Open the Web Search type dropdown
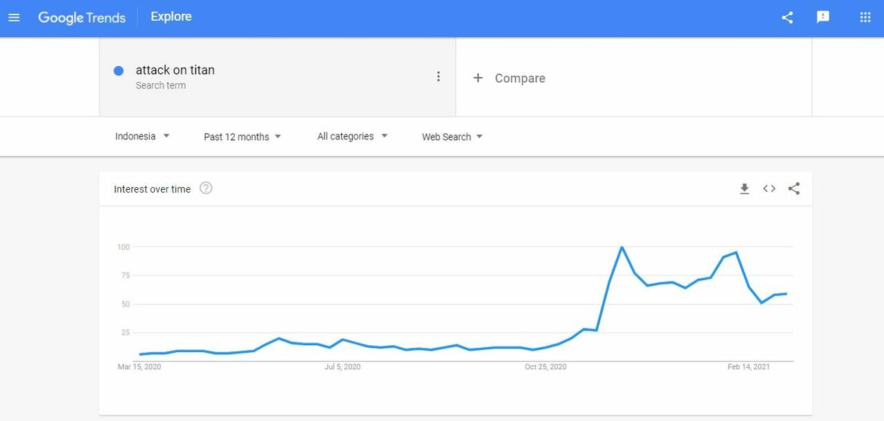 [452, 137]
